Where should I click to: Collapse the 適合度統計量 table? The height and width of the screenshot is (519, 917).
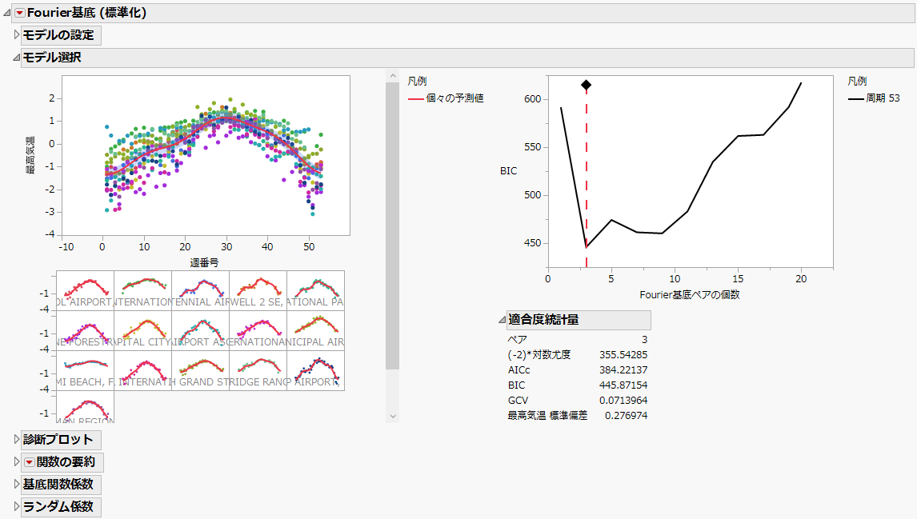(x=503, y=320)
